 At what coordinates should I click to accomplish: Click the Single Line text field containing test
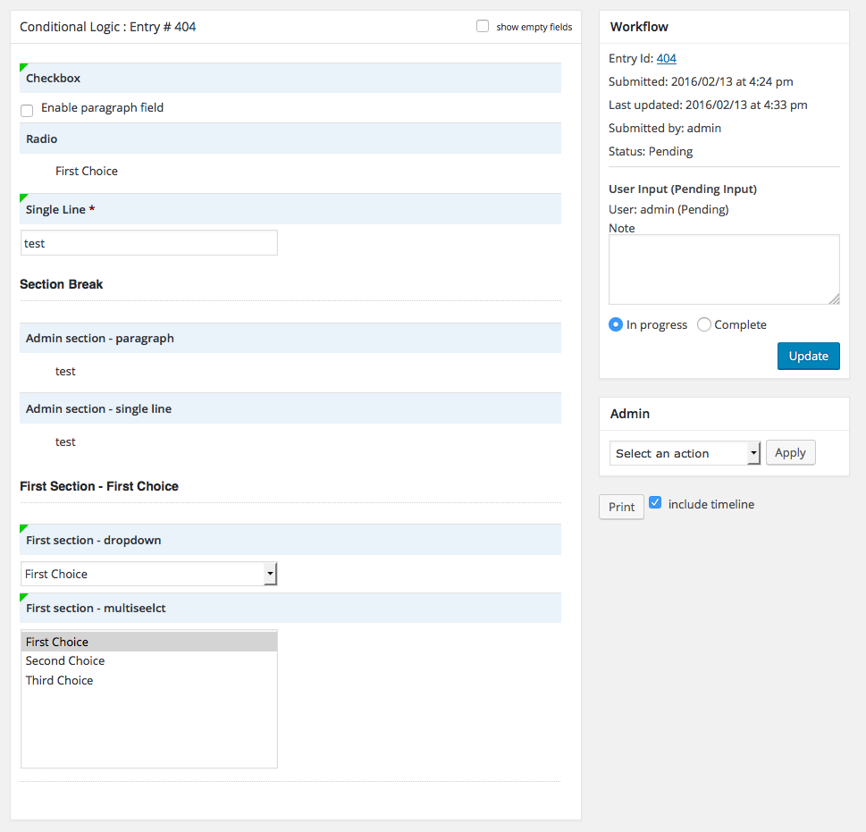pyautogui.click(x=148, y=242)
